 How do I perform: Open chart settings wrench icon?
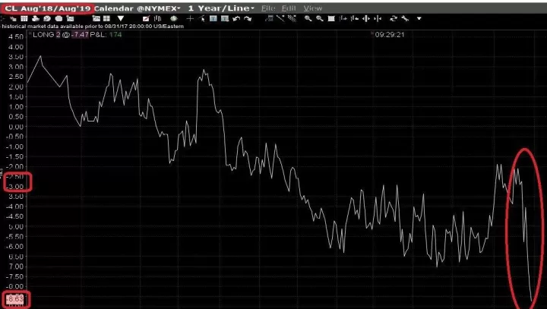click(405, 18)
